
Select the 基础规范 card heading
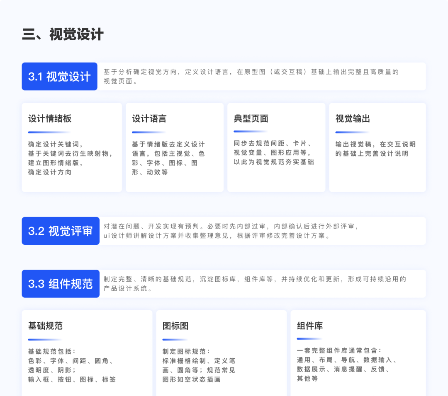(45, 326)
